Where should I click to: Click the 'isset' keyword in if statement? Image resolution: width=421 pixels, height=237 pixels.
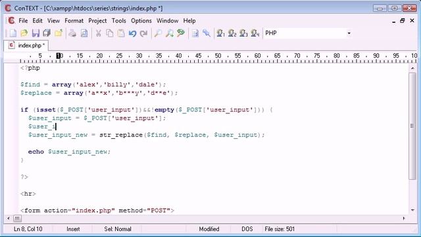(46, 110)
